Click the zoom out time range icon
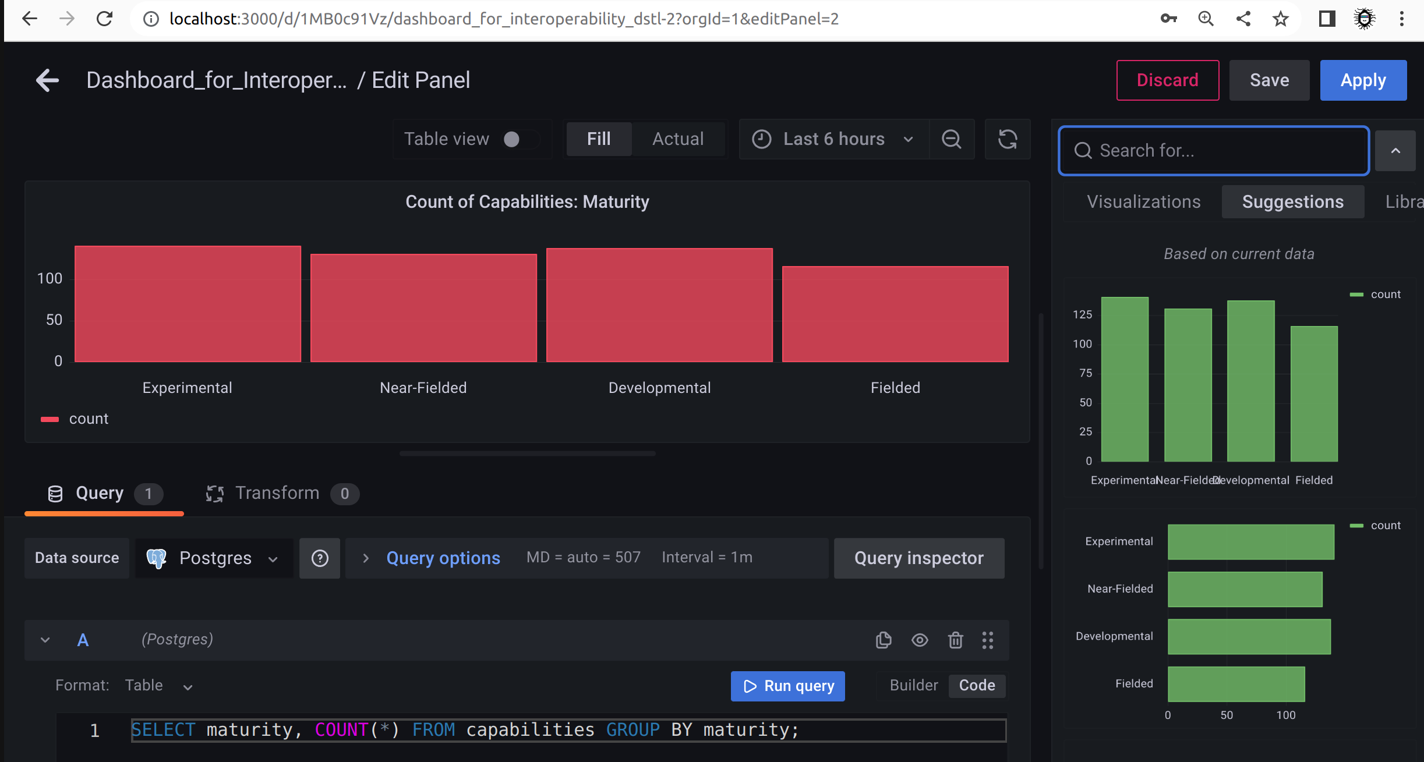This screenshot has width=1424, height=762. click(x=952, y=139)
